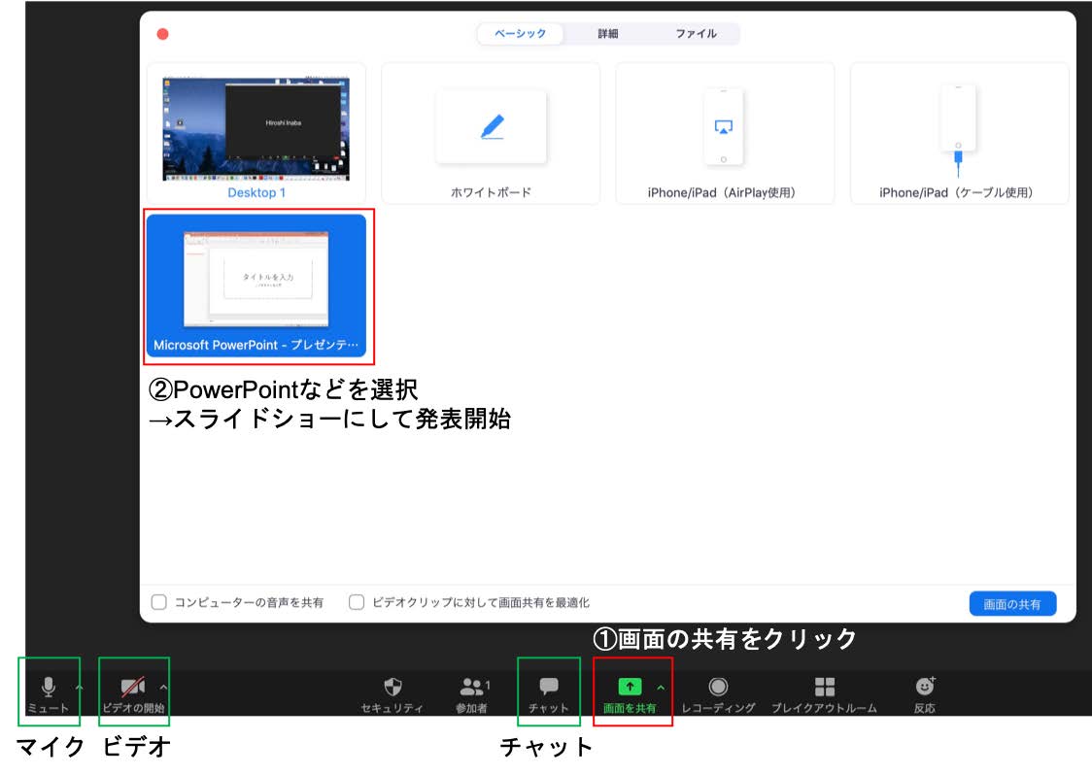Click the ホワイトボード label text

[491, 193]
